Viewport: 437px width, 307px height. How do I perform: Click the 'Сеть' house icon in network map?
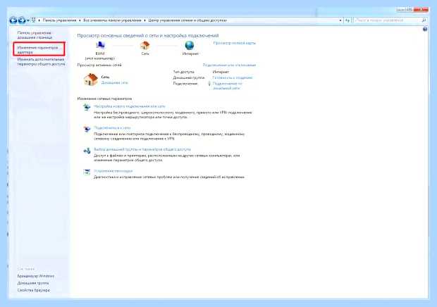coord(145,45)
